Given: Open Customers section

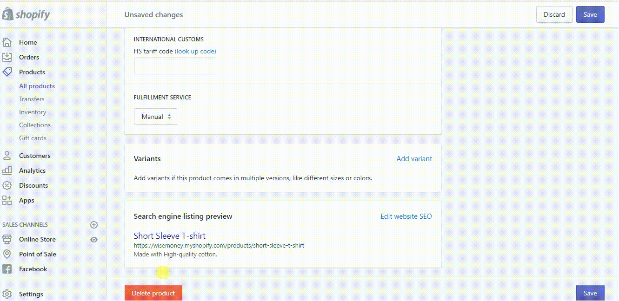Looking at the screenshot, I should coord(35,156).
